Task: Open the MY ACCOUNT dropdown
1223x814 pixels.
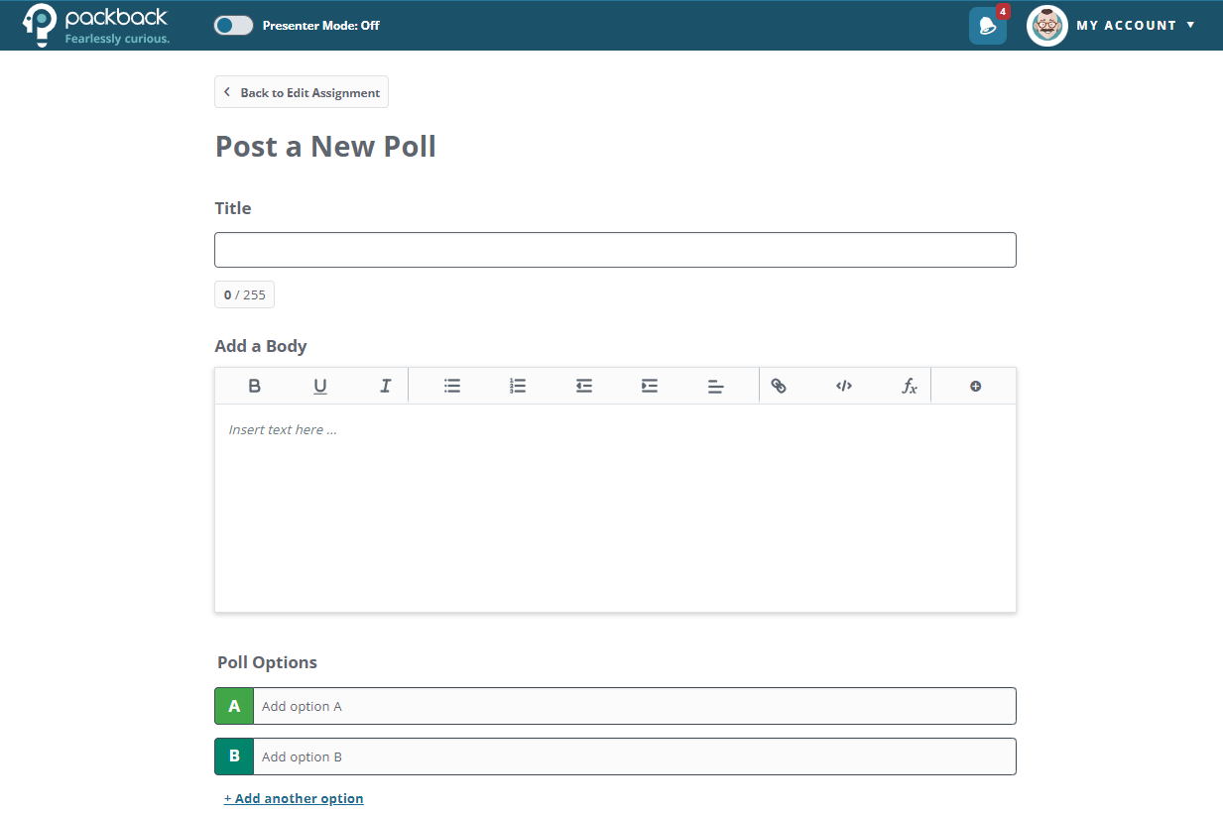Action: point(1135,25)
